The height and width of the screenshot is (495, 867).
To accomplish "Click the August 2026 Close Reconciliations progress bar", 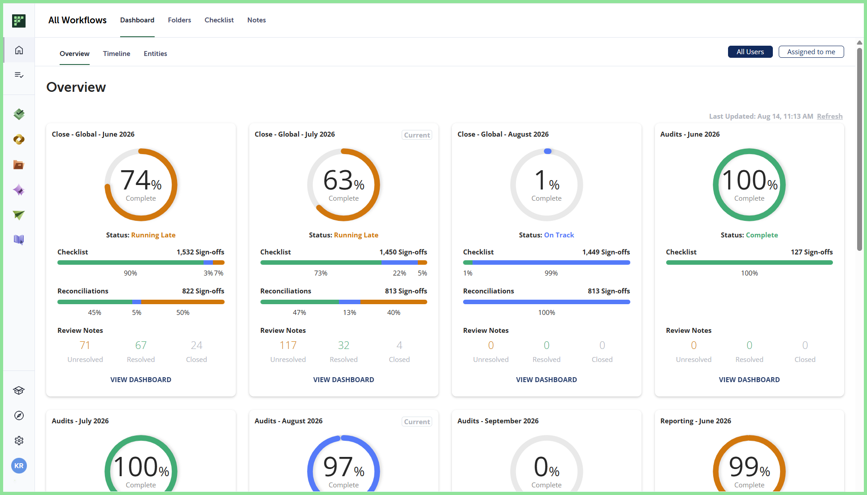I will tap(546, 302).
